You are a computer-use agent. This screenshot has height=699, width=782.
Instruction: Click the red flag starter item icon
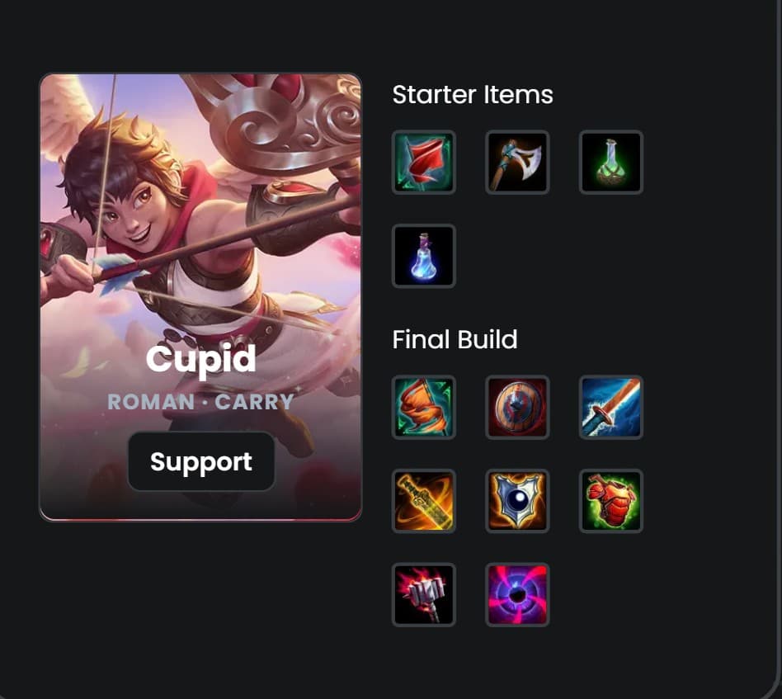tap(423, 162)
